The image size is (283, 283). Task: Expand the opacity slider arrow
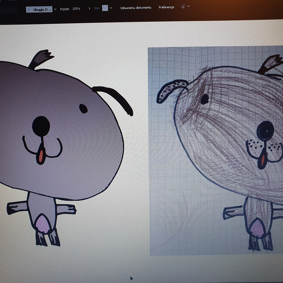(x=89, y=8)
